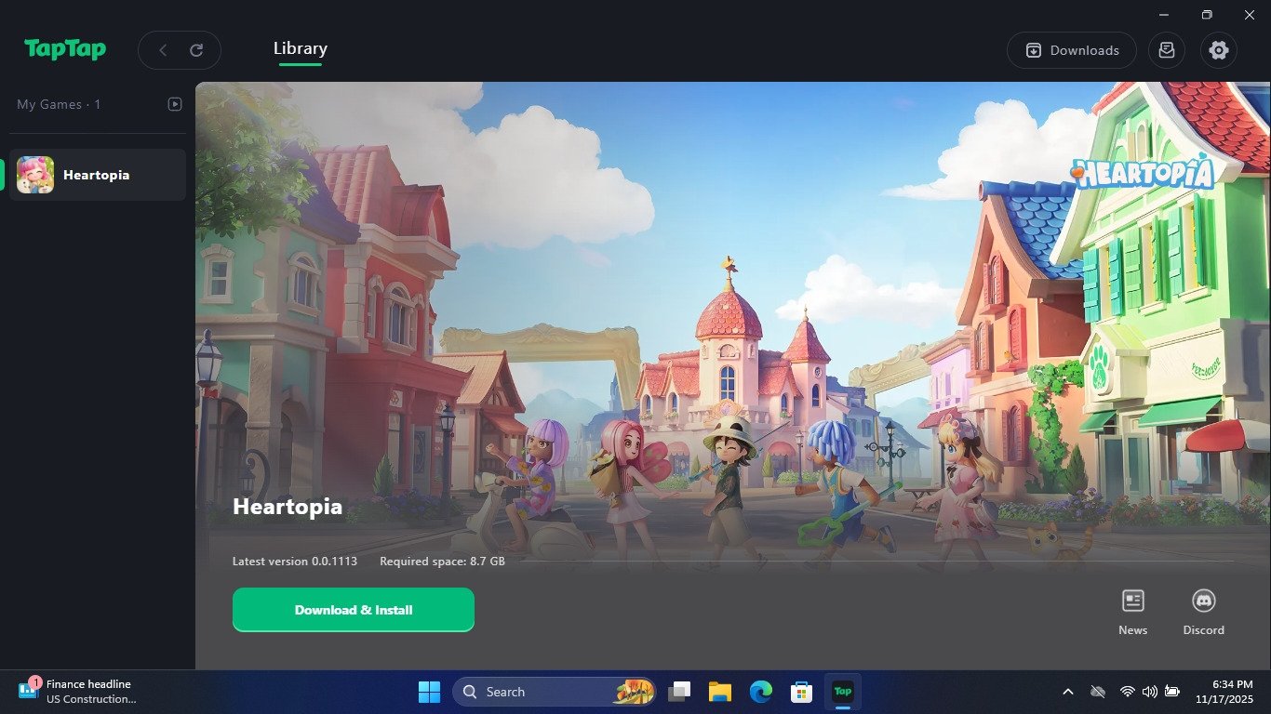Open Heartopia News

pos(1132,609)
